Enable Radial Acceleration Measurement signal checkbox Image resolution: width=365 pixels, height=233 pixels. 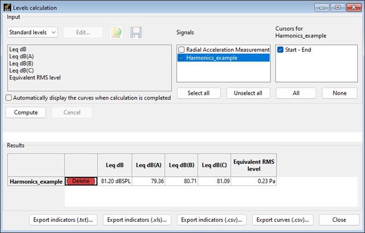(x=182, y=50)
